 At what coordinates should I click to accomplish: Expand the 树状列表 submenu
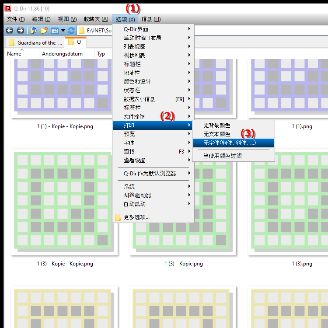point(154,55)
